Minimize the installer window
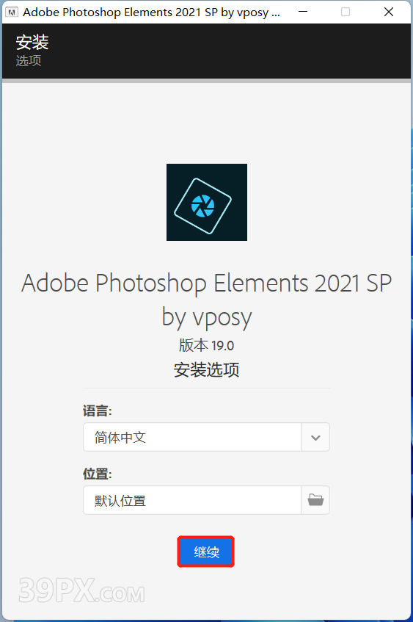 [303, 12]
